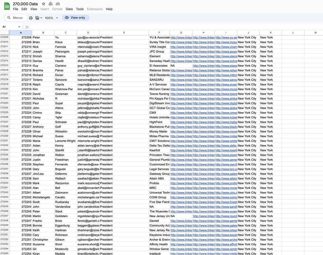This screenshot has height=255, width=323.
Task: Open the Tools menu
Action: [x=80, y=9]
